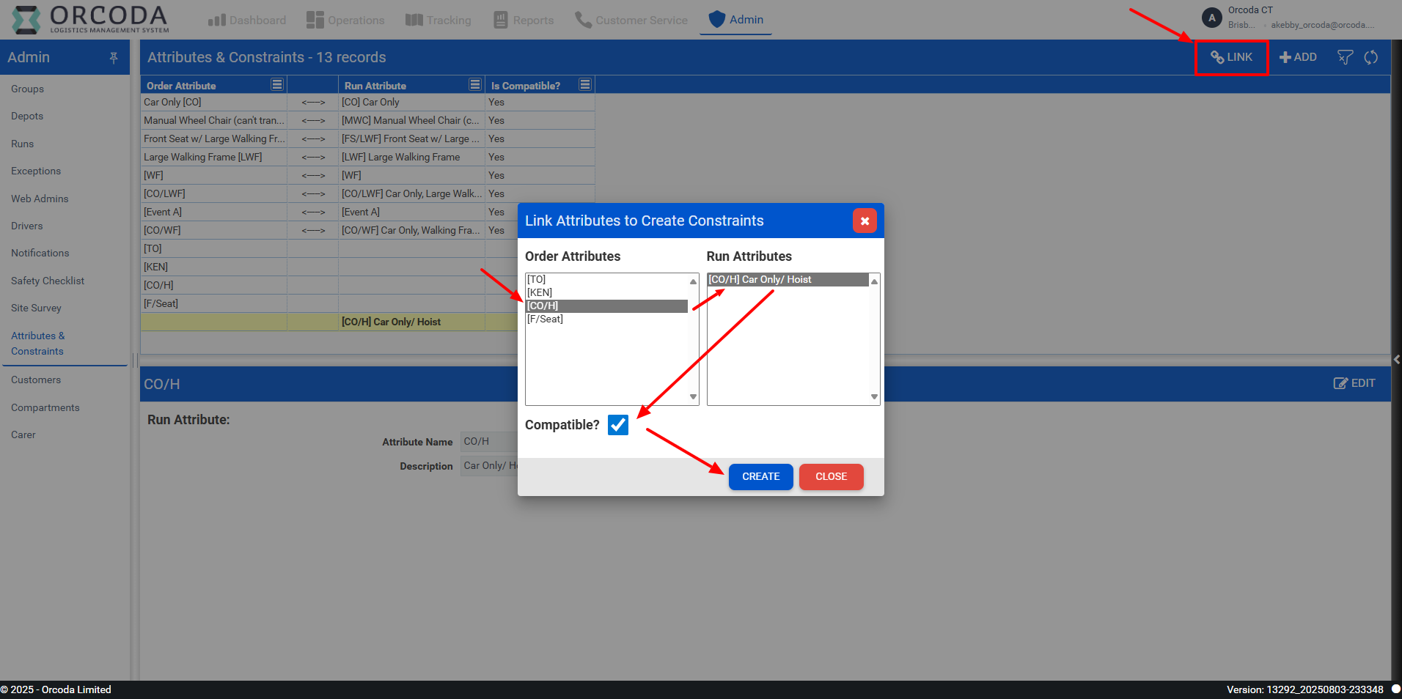
Task: Open the Operations menu tab
Action: (x=345, y=20)
